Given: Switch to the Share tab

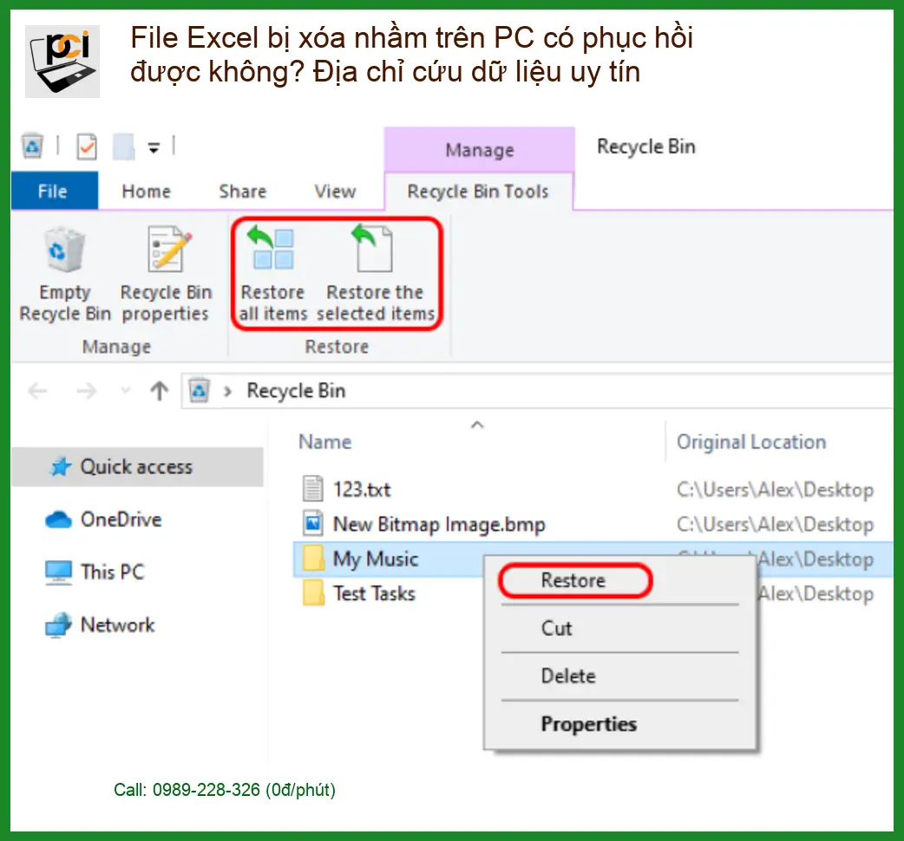Looking at the screenshot, I should pos(242,192).
